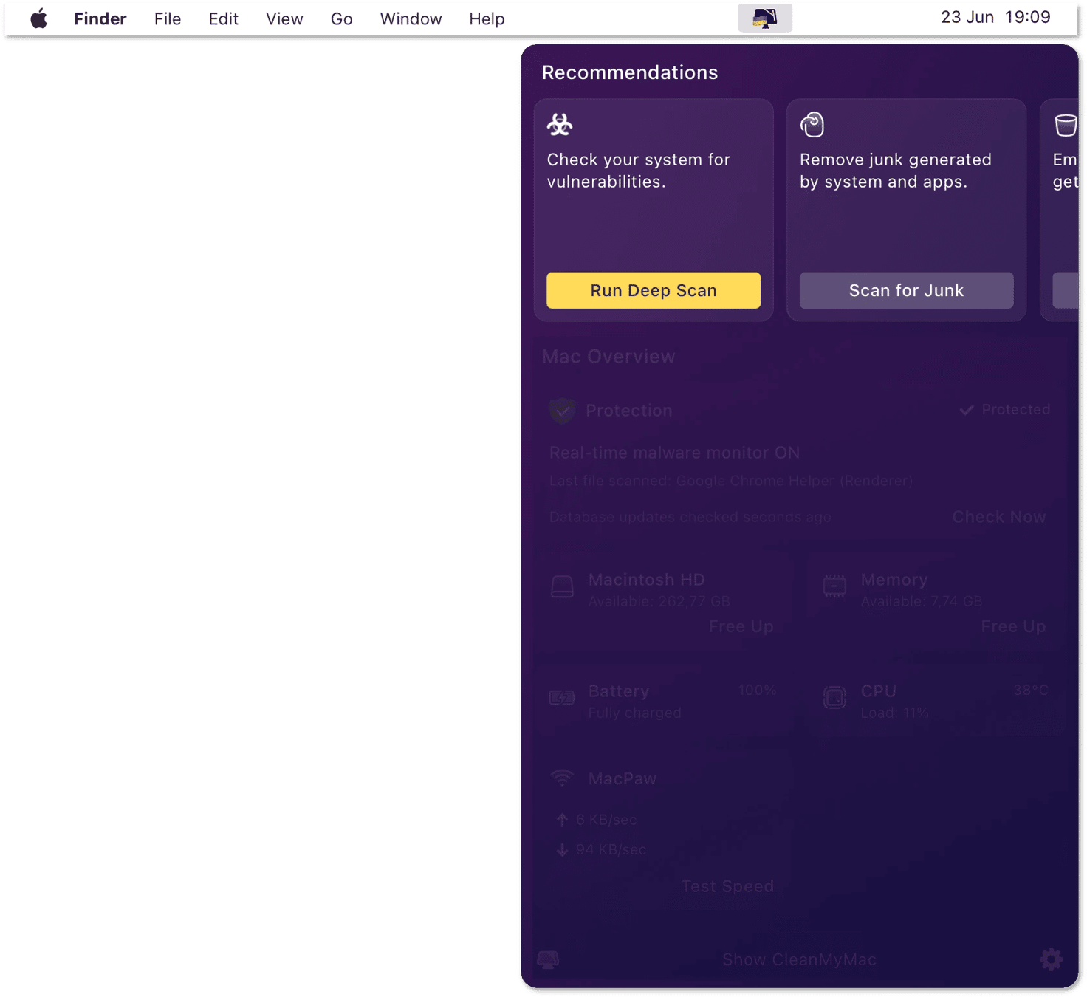Click the Fully charged battery status
The height and width of the screenshot is (997, 1087).
[634, 713]
